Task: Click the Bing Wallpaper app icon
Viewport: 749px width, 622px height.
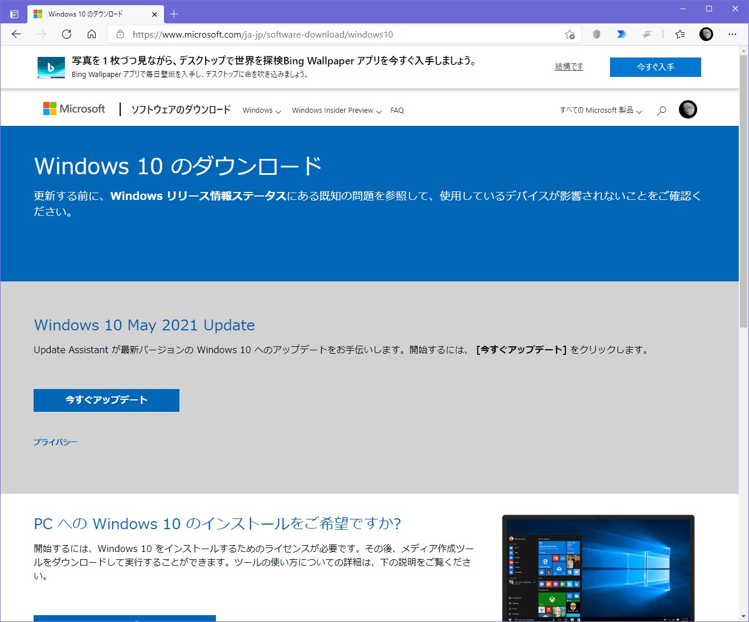Action: click(51, 67)
